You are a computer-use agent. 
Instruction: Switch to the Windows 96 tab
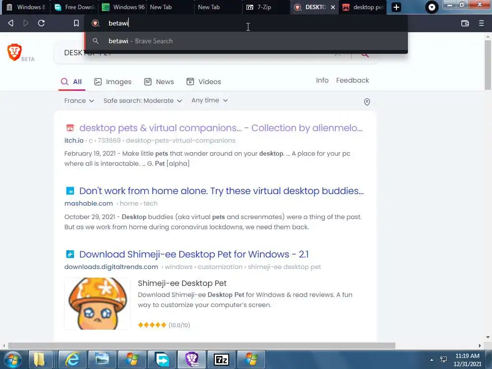pyautogui.click(x=123, y=7)
